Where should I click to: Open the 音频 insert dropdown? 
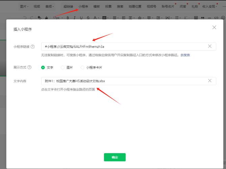pyautogui.click(x=50, y=6)
